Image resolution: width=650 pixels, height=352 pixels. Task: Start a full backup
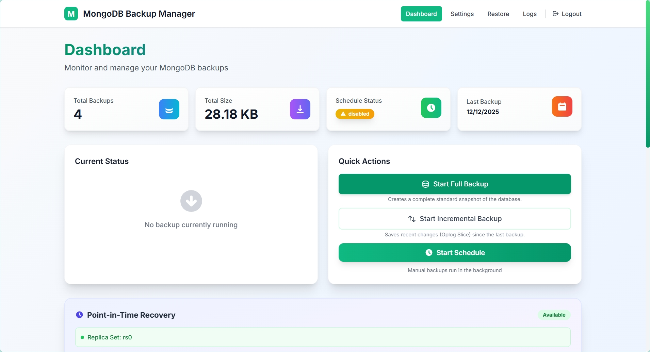455,184
